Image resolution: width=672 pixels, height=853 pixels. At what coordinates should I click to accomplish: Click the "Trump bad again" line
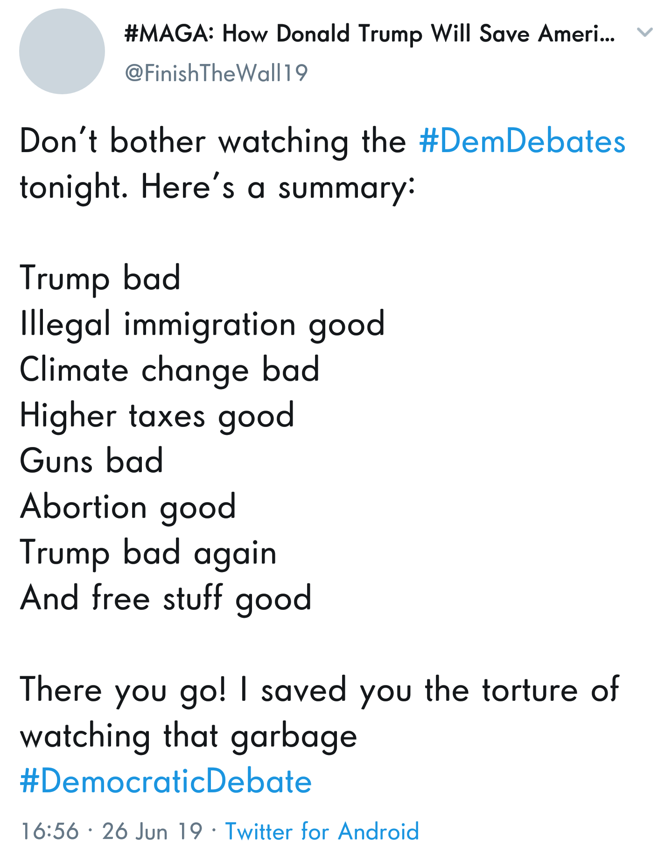[148, 552]
